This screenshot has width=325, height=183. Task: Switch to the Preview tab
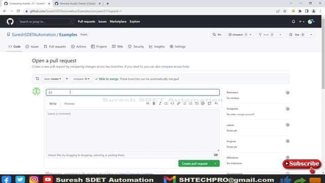pos(70,104)
